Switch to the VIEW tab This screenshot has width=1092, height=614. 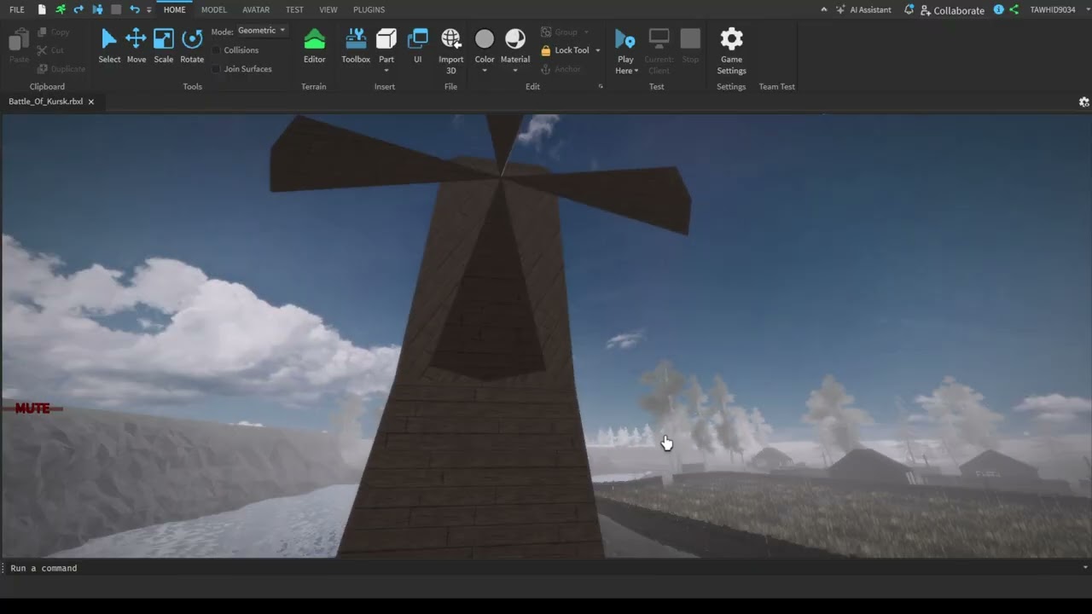pyautogui.click(x=328, y=9)
